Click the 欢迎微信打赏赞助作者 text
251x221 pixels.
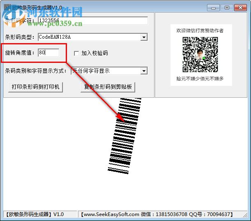(200, 30)
